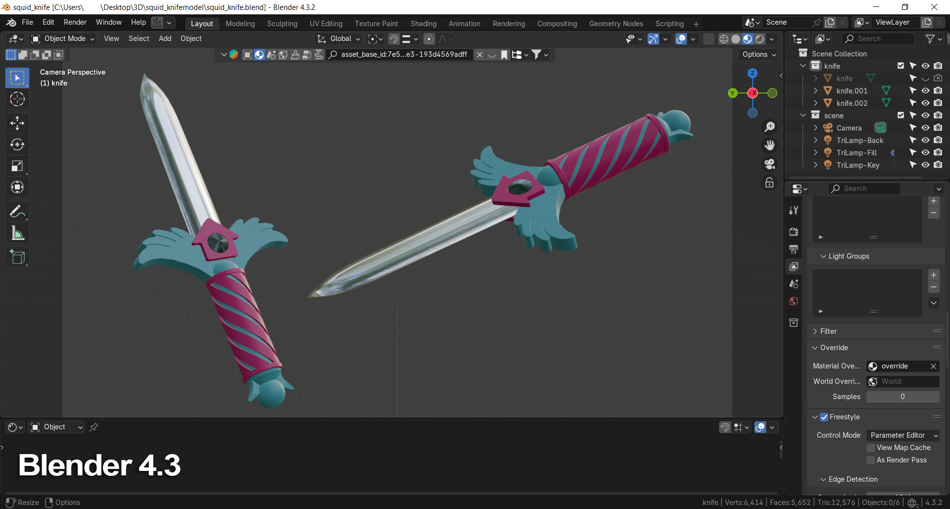
Task: Collapse the Override panel
Action: point(815,348)
